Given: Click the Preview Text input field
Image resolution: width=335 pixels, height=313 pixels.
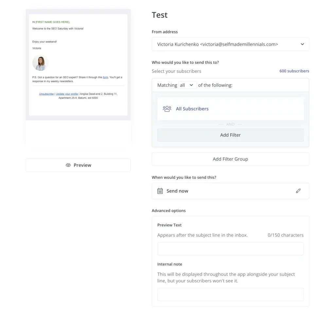Looking at the screenshot, I should click(230, 249).
